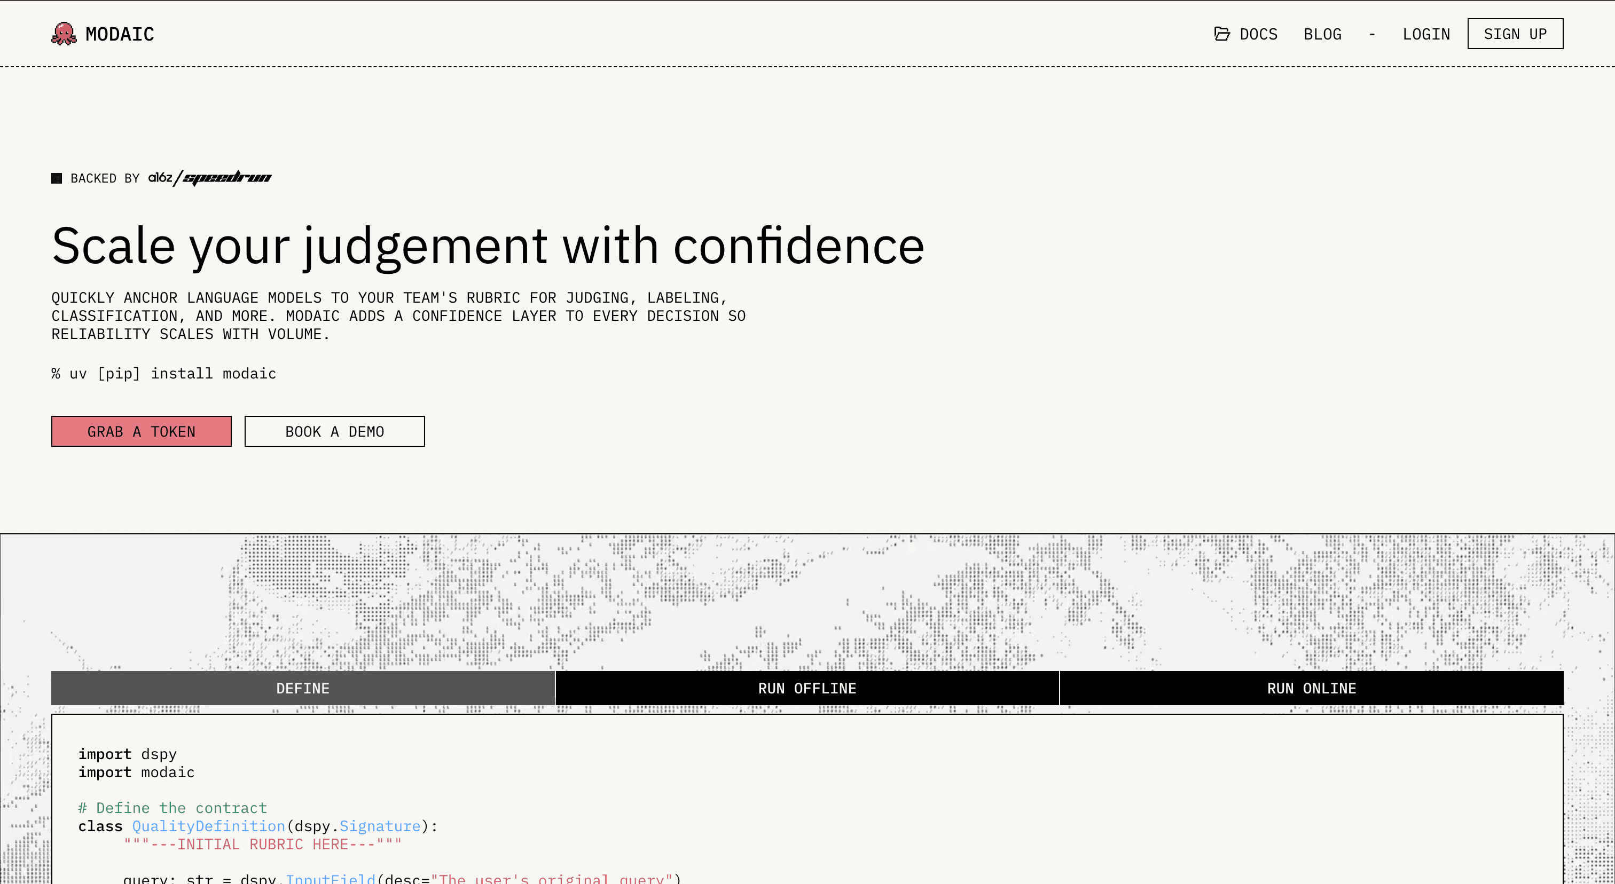
Task: Click the 'import modaic' code line
Action: point(137,772)
